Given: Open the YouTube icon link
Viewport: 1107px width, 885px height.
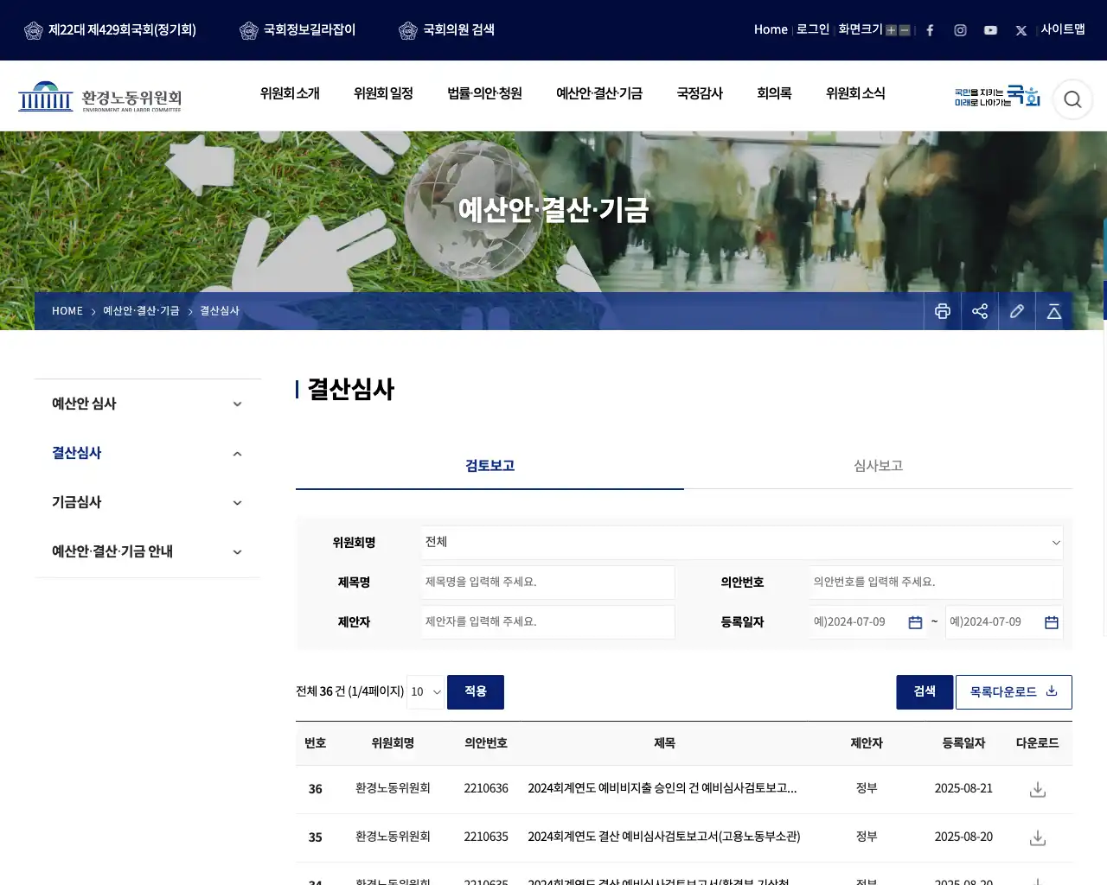Looking at the screenshot, I should [x=990, y=30].
